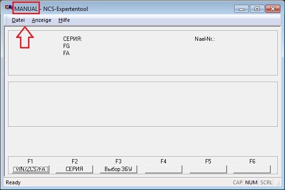285x190 pixels.
Task: Click the NCS-Expertentool application icon in title bar
Action: pos(9,8)
